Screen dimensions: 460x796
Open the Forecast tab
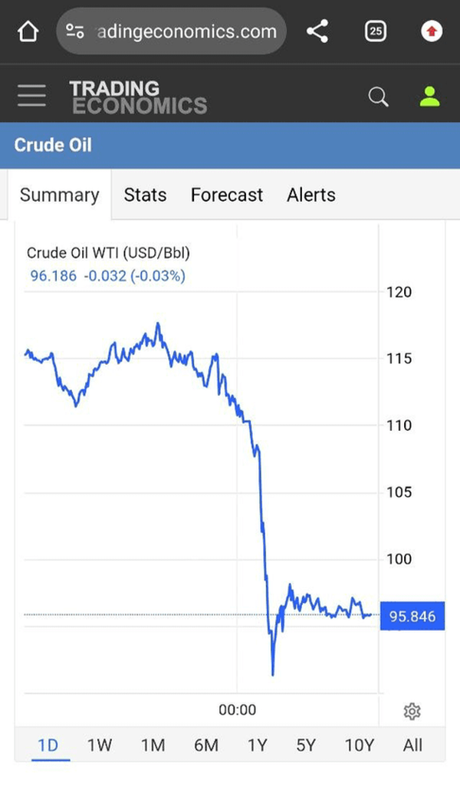tap(226, 195)
